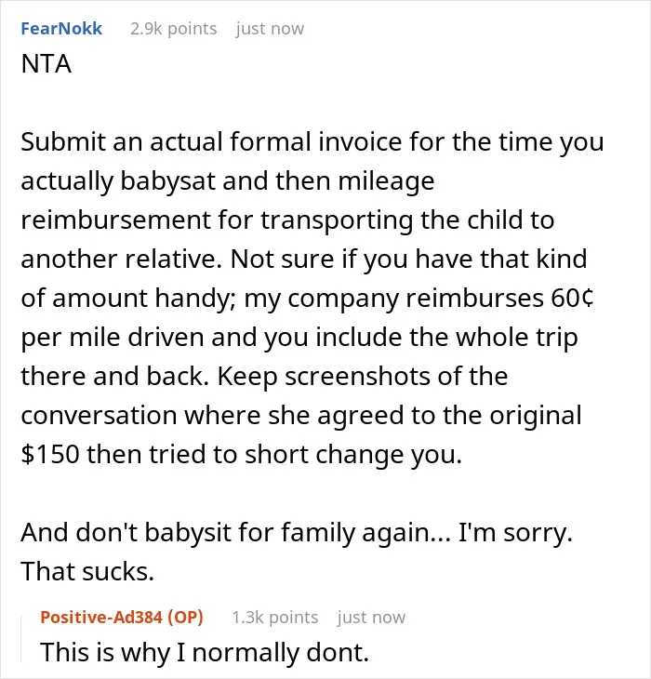This screenshot has height=679, width=651.
Task: Click the word 'reimbursement' in comment
Action: [115, 220]
